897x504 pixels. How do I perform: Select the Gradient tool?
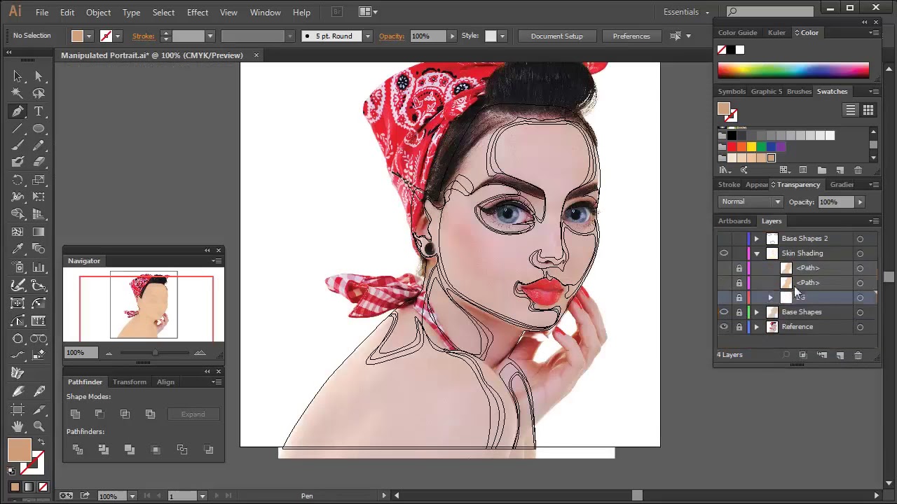[39, 231]
